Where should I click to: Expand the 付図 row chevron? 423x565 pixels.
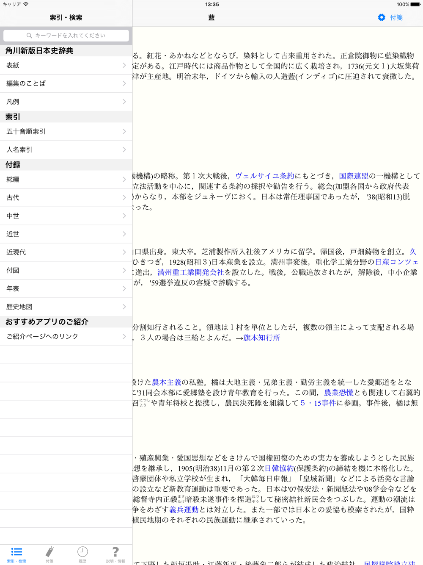[124, 270]
